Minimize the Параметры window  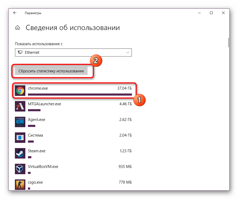coord(199,13)
